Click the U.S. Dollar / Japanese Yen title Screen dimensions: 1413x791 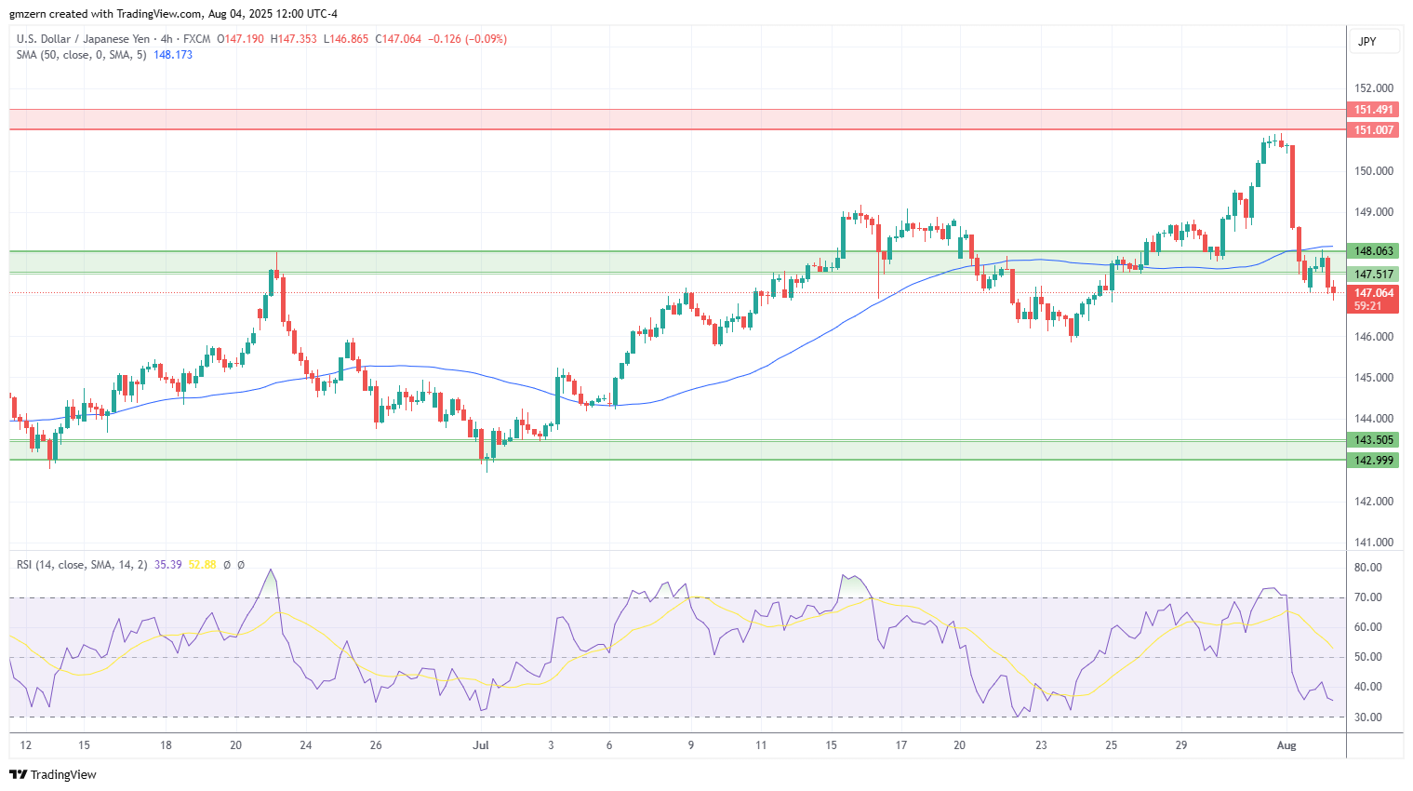(83, 39)
